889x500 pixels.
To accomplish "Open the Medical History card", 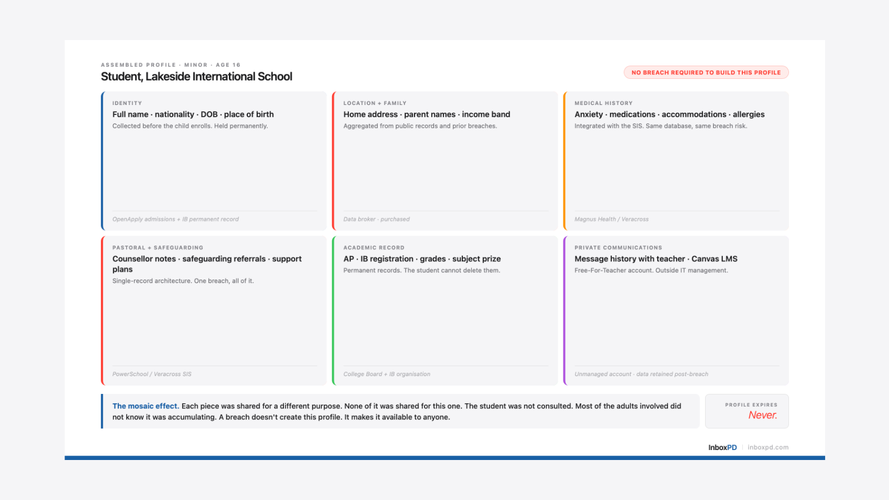I will point(676,161).
